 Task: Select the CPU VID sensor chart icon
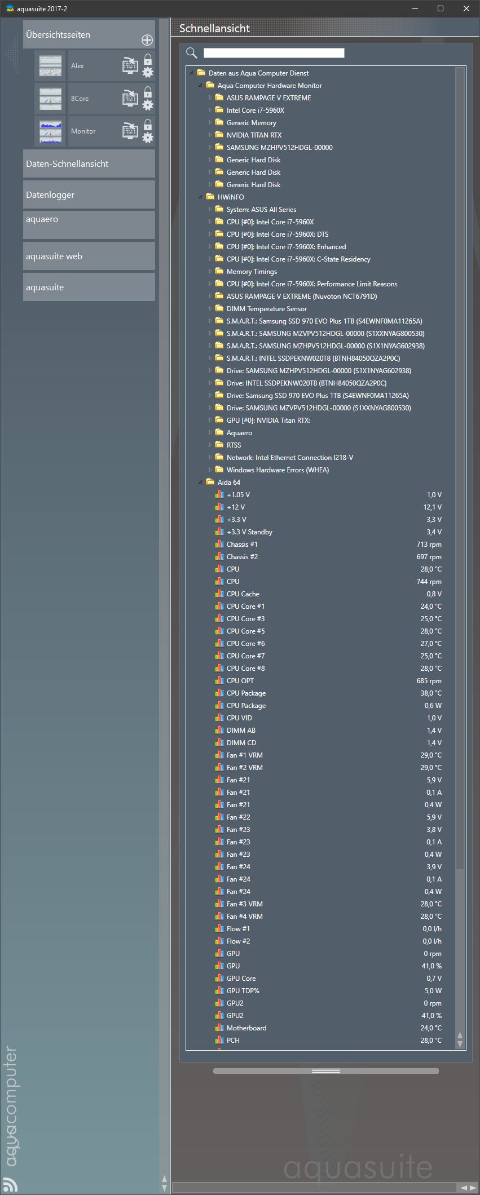(x=219, y=718)
